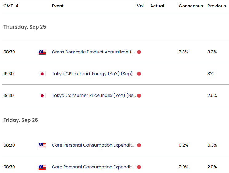This screenshot has height=173, width=229.
Task: Click red volatility dot for Tokyo CPI ex Food
Action: [x=139, y=74]
